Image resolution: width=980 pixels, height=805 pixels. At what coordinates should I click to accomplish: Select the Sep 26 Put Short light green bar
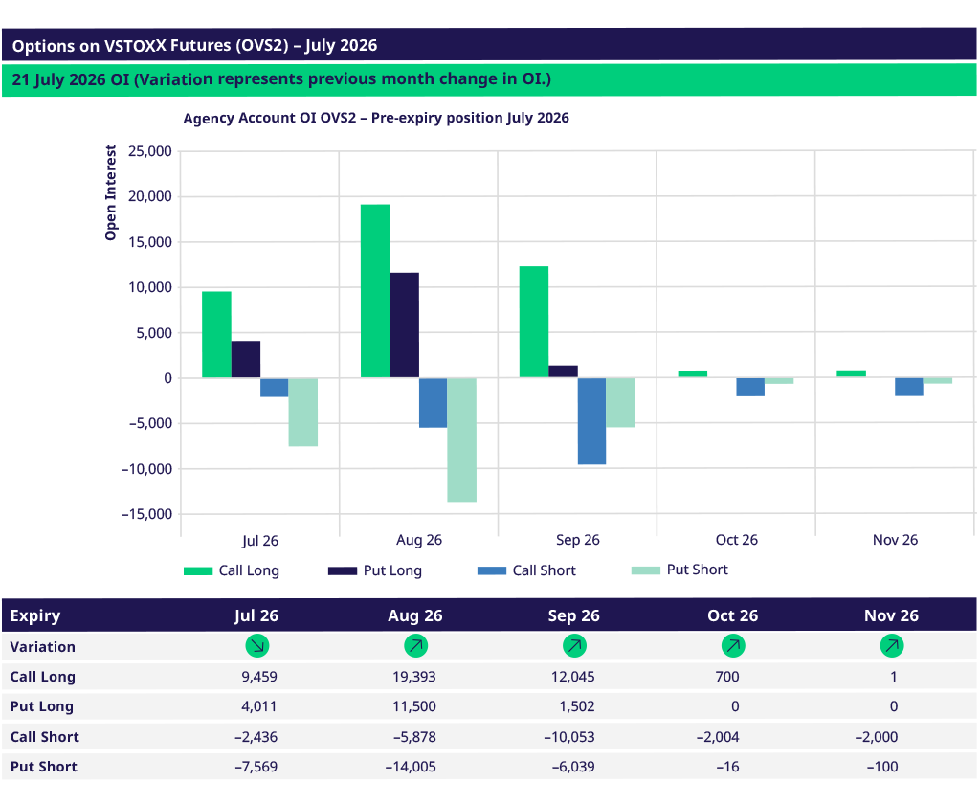coord(620,402)
